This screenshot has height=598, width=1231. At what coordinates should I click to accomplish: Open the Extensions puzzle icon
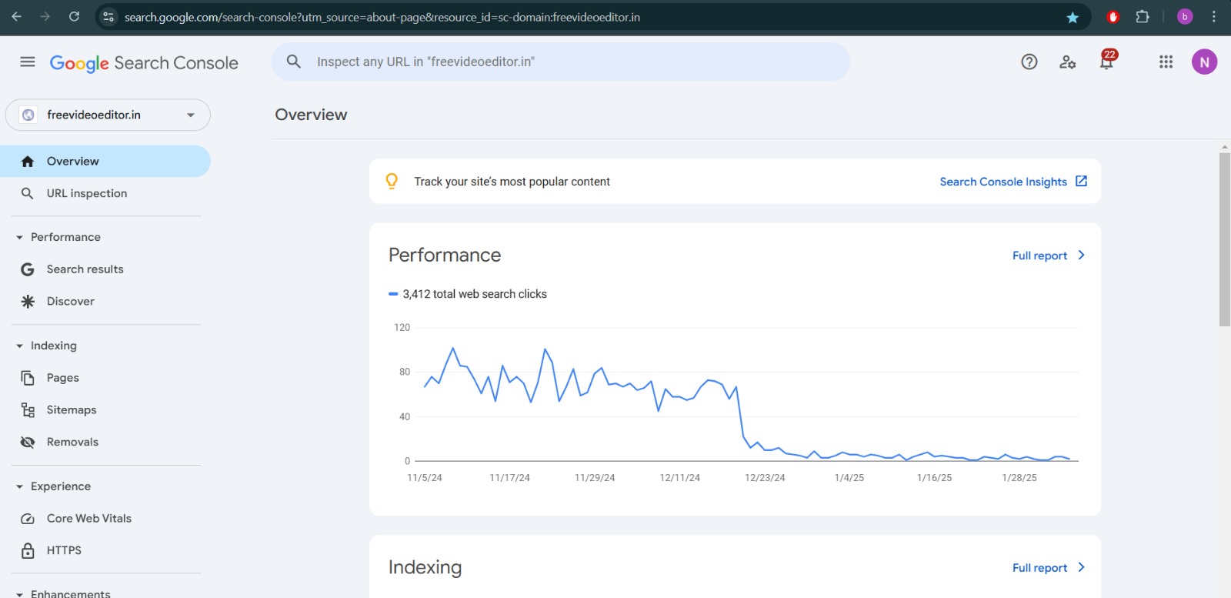tap(1143, 17)
